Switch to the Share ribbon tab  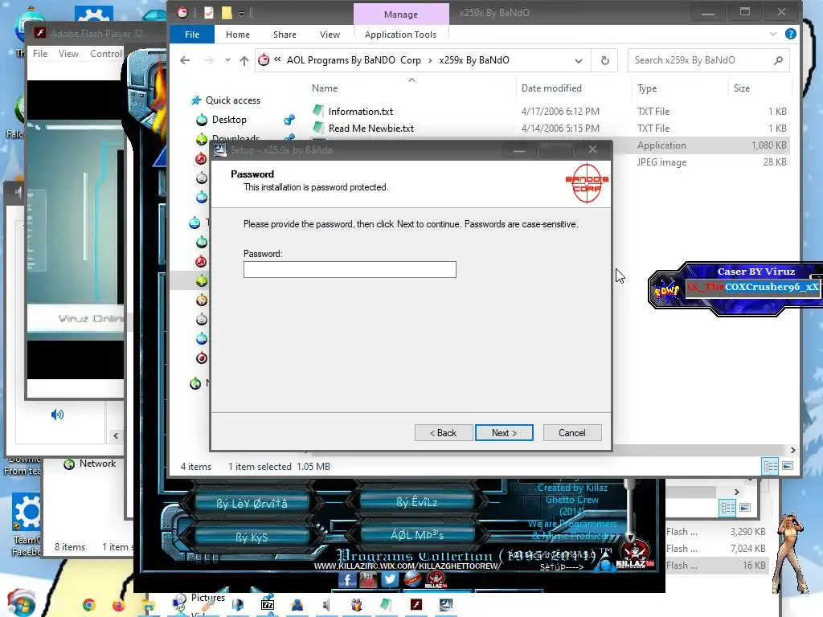[285, 35]
